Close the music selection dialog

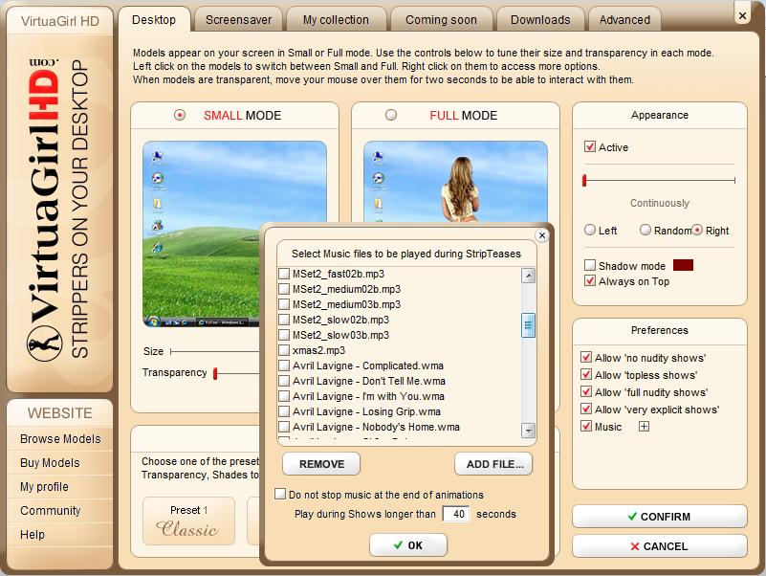(x=542, y=235)
